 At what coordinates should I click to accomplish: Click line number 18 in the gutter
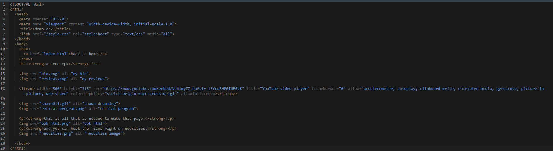pyautogui.click(x=3, y=89)
